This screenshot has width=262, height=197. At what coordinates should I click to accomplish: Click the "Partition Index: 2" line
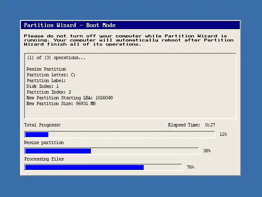(49, 92)
